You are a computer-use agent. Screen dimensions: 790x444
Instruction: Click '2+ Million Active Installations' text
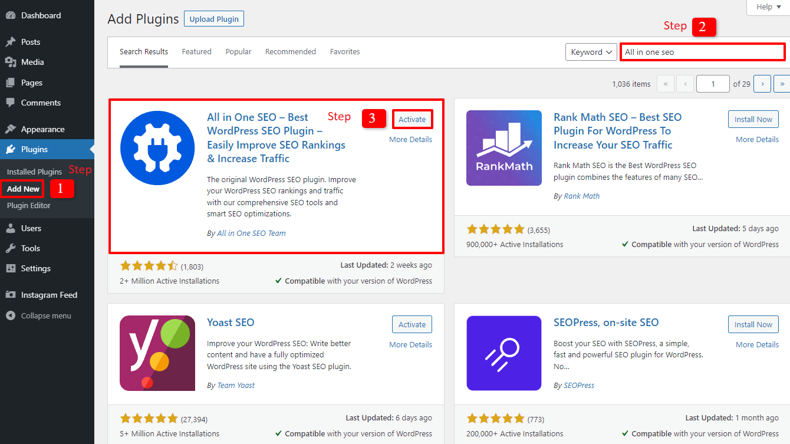169,281
